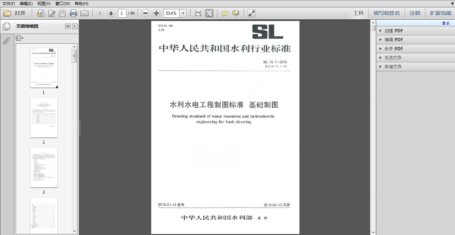Click the 2013-04-14 实施 date text
455x235 pixels.
click(x=277, y=205)
